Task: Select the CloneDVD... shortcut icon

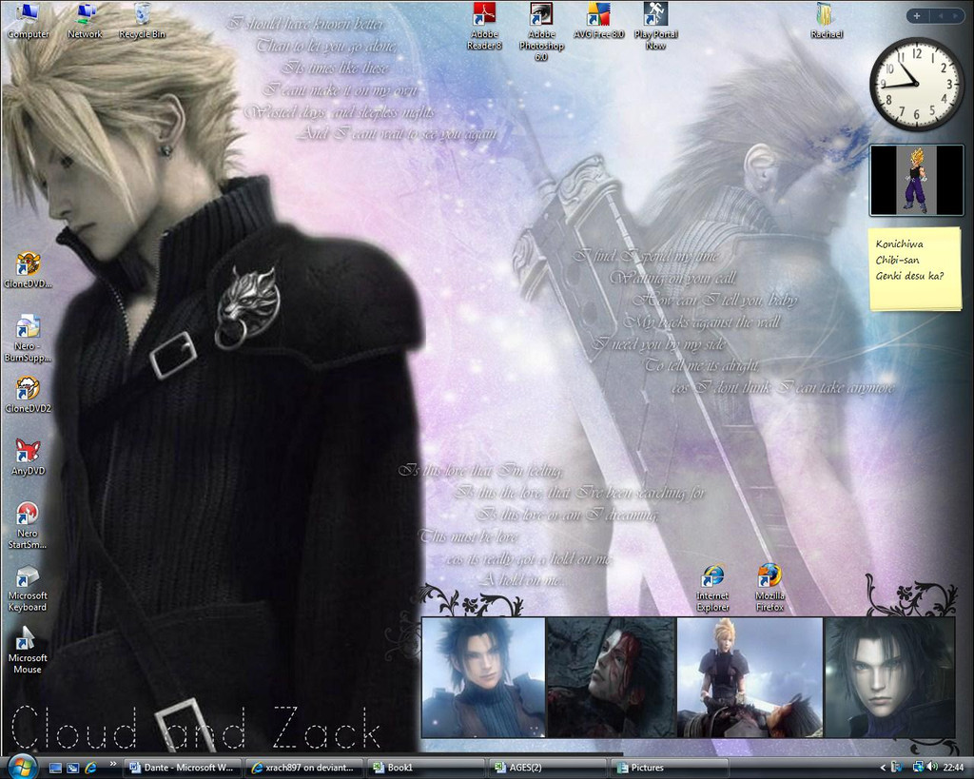Action: pyautogui.click(x=28, y=270)
